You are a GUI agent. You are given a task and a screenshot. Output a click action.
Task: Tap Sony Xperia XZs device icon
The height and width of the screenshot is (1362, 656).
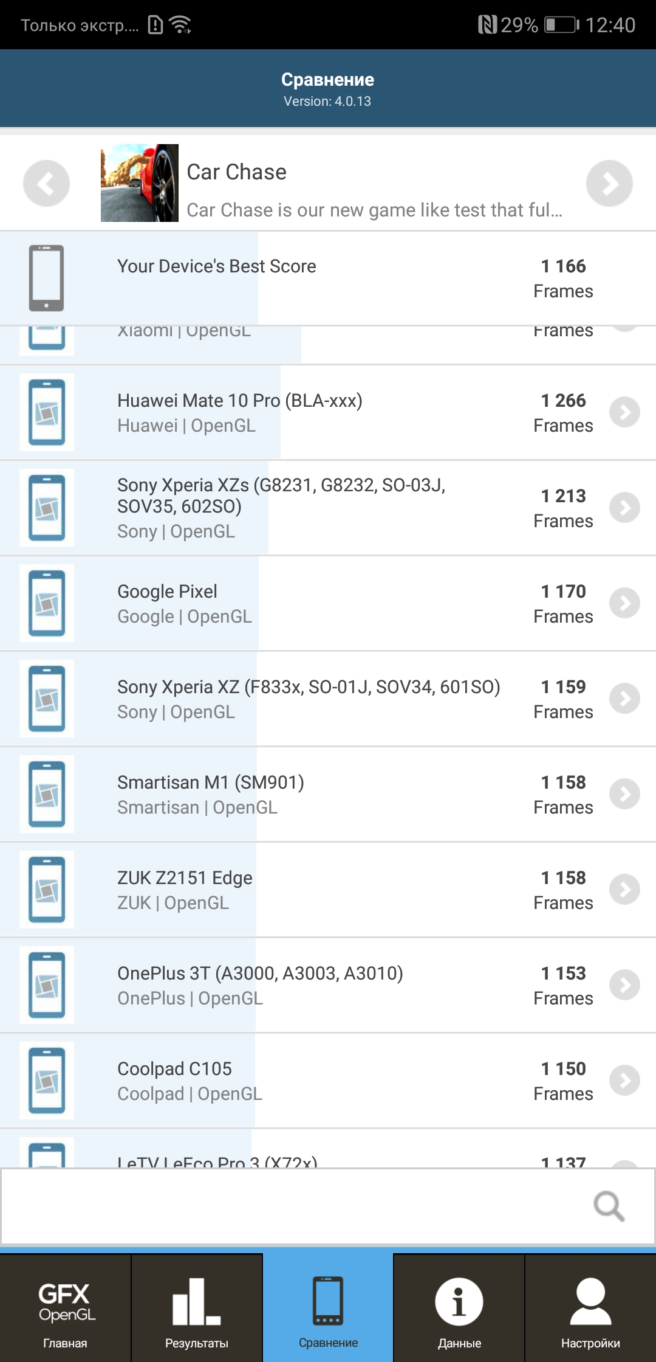47,508
